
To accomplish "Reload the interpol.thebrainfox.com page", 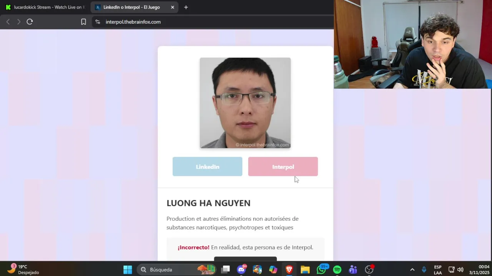I will click(x=30, y=22).
